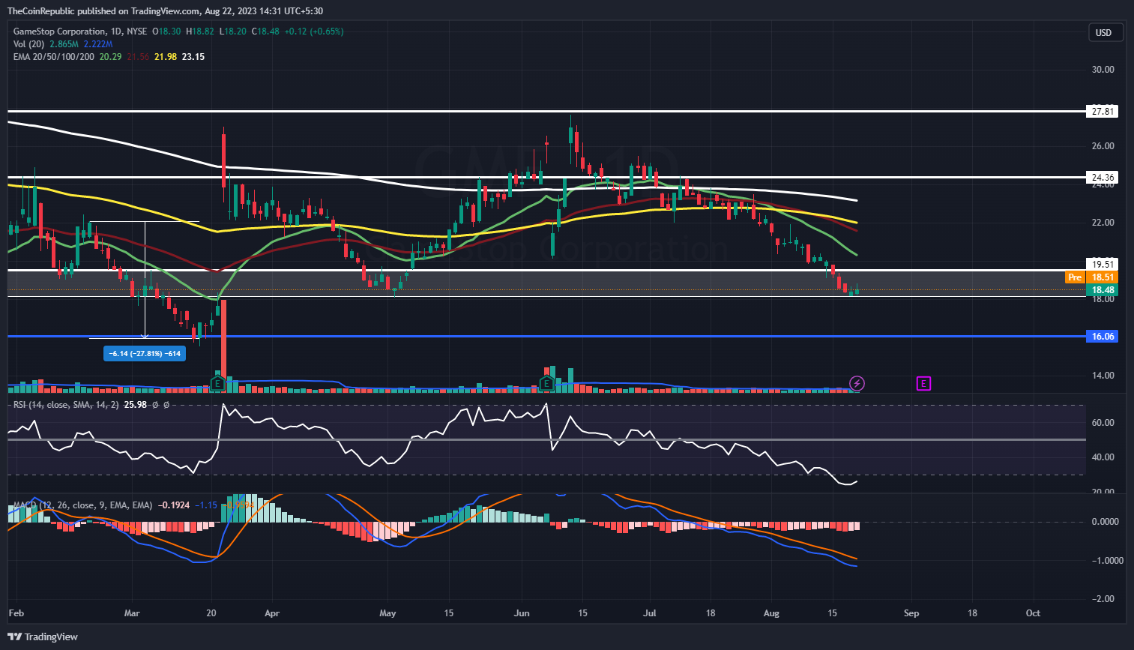1134x650 pixels.
Task: Click the orange 18.51 pre-market price label
Action: [1103, 277]
